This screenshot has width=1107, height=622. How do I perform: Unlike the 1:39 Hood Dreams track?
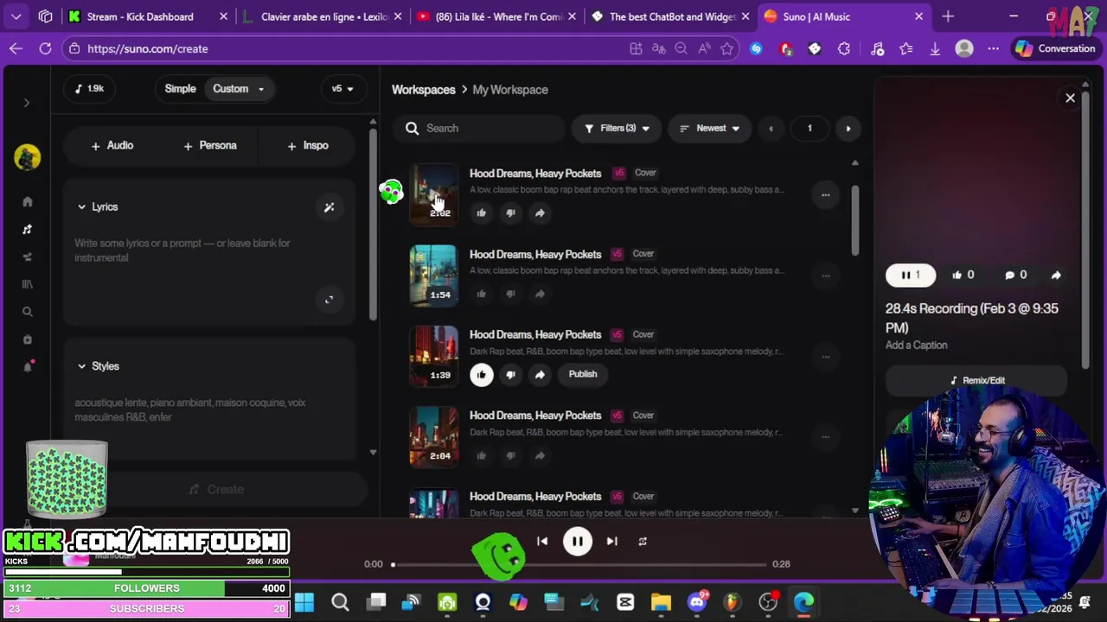pyautogui.click(x=482, y=374)
